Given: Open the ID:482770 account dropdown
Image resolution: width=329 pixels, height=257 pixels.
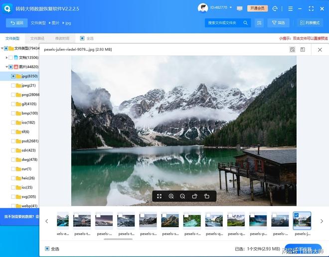Looking at the screenshot, I should [221, 7].
